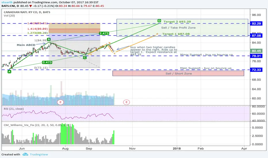The width and height of the screenshot is (268, 158).
Task: Click the orange lowercase b point label
Action: [110, 43]
